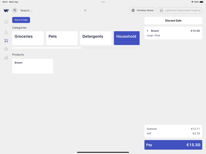Viewport: 206px width, 154px height.
Task: Click Discard Sale button
Action: [x=173, y=20]
